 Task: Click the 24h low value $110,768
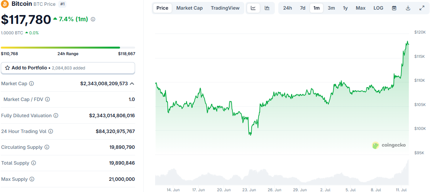(10, 54)
